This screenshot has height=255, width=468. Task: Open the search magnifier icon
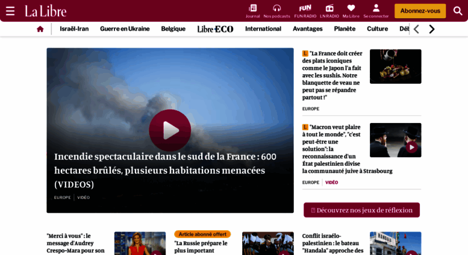[458, 11]
